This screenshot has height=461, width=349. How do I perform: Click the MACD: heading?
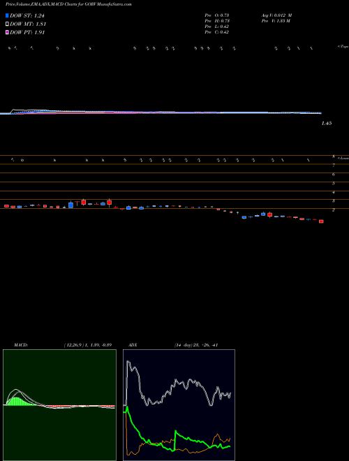click(x=20, y=345)
